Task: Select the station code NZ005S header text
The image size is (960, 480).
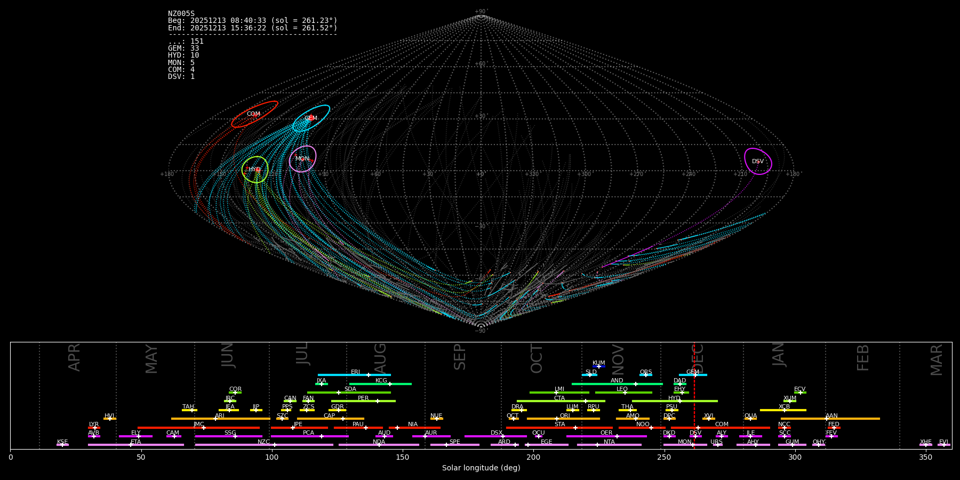Action: [181, 14]
